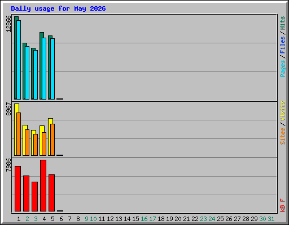Select the orange sites bar for day 3

tap(36, 145)
